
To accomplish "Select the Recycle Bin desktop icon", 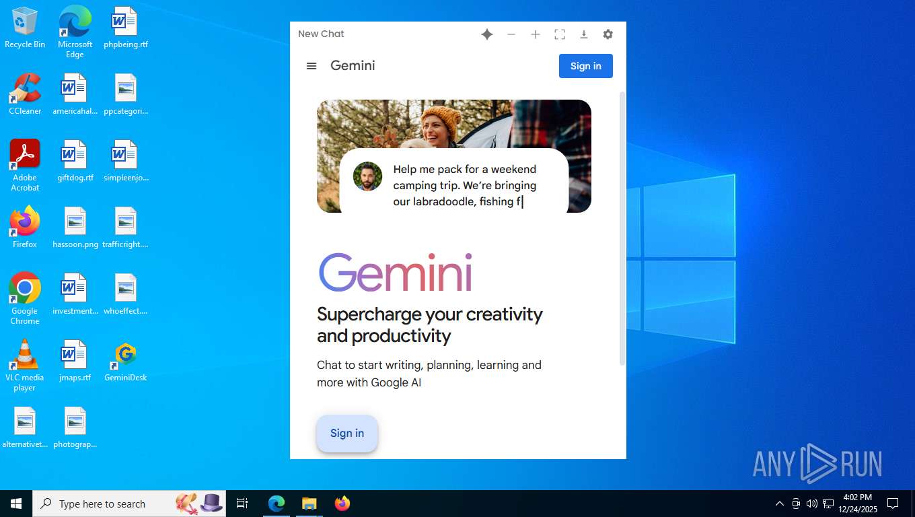I will pos(25,28).
